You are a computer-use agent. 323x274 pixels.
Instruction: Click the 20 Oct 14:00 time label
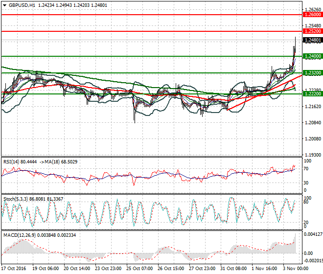[x=77, y=269]
